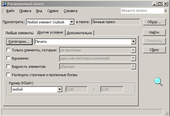Viewport: 170px width, 116px height.
Task: Click the Прервать button
Action: pyautogui.click(x=154, y=41)
